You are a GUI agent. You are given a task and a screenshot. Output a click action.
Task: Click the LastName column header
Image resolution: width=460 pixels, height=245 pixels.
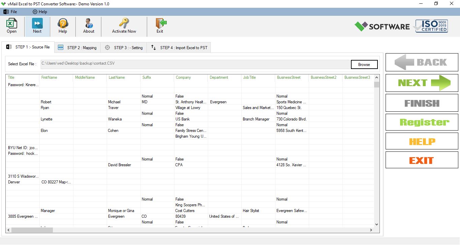124,77
